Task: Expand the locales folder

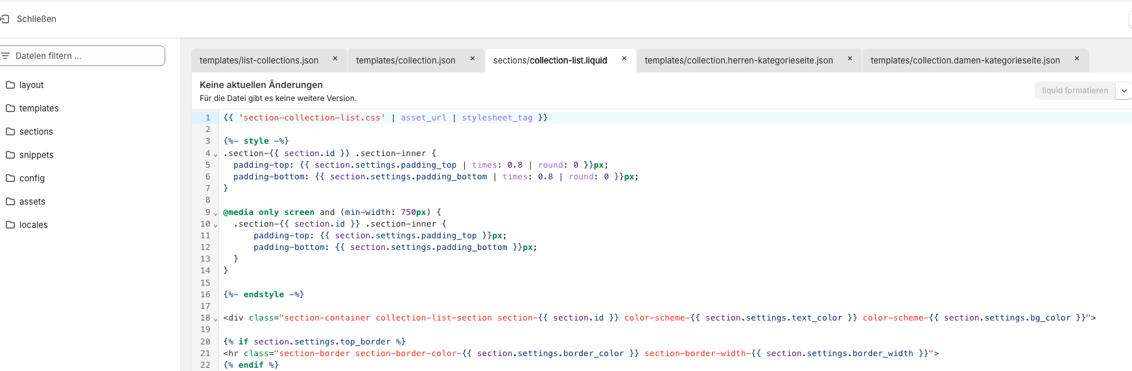Action: [x=33, y=225]
